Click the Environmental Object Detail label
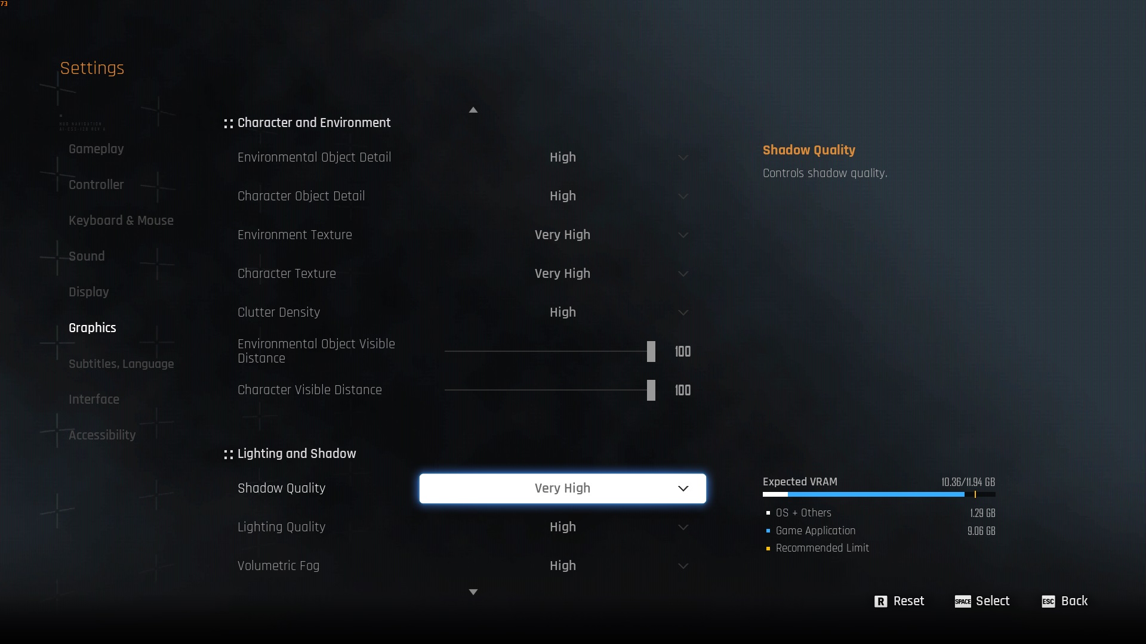The image size is (1146, 644). click(x=315, y=157)
